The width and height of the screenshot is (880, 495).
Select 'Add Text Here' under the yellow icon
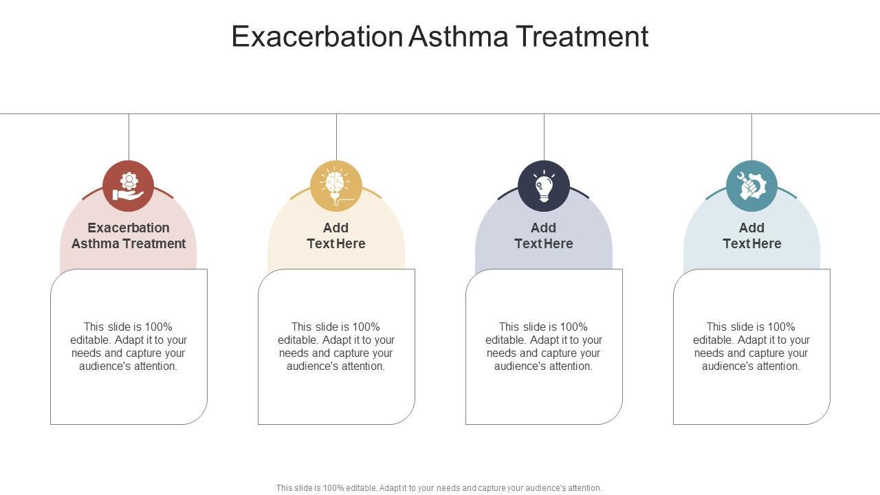[336, 235]
